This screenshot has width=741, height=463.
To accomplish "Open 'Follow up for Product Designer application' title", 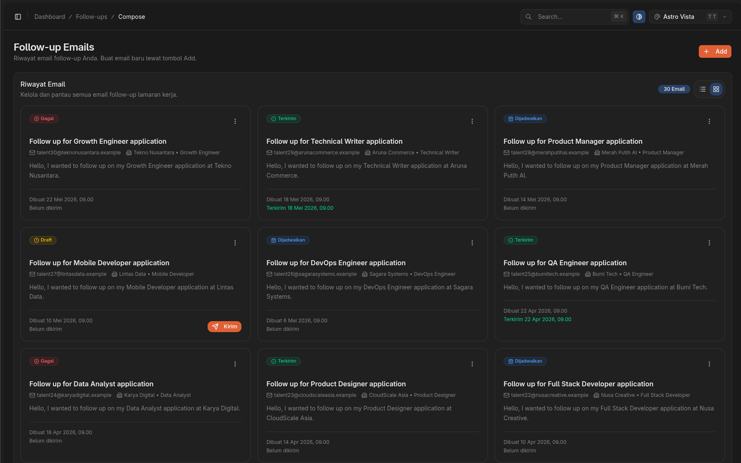I will click(x=336, y=384).
